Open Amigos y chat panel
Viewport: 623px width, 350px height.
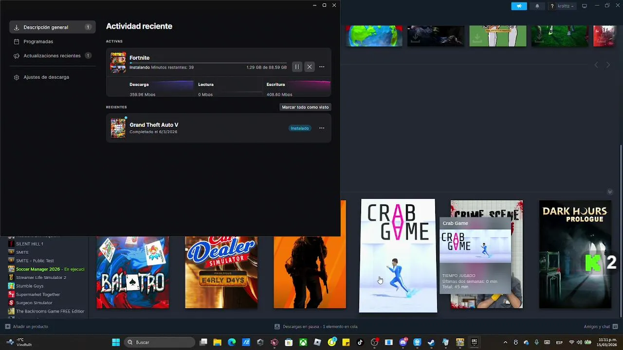point(601,327)
